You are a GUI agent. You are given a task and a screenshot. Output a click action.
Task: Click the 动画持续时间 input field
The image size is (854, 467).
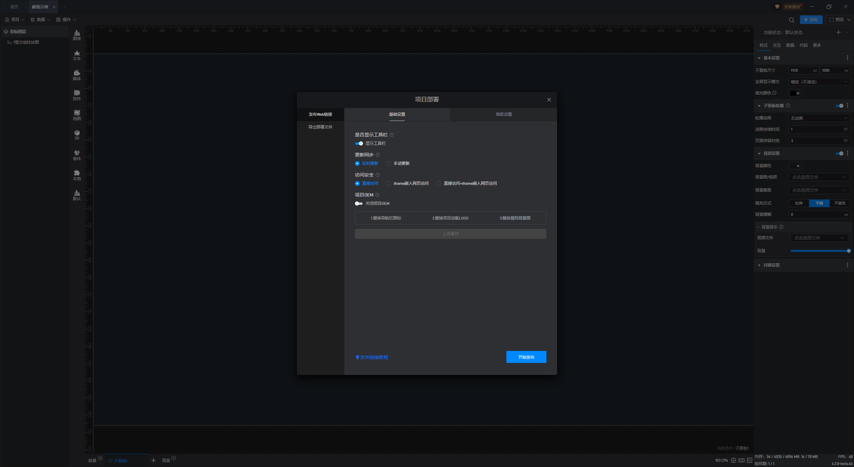pos(816,129)
